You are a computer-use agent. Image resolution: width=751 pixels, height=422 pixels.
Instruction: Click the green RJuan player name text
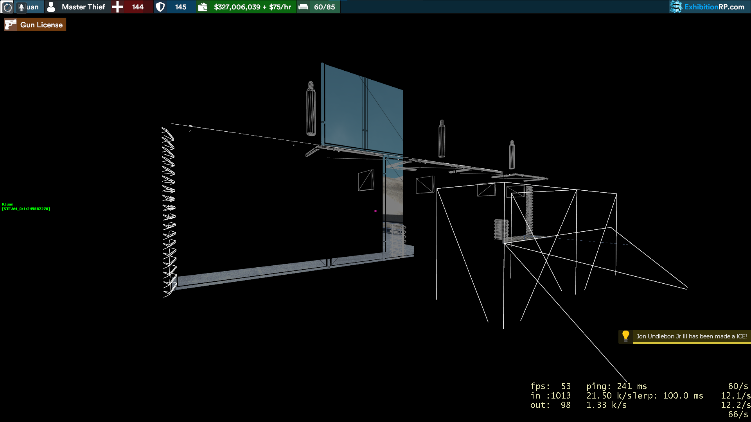7,204
